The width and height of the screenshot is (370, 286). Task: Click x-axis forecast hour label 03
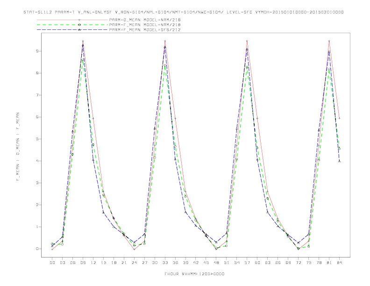pos(62,263)
